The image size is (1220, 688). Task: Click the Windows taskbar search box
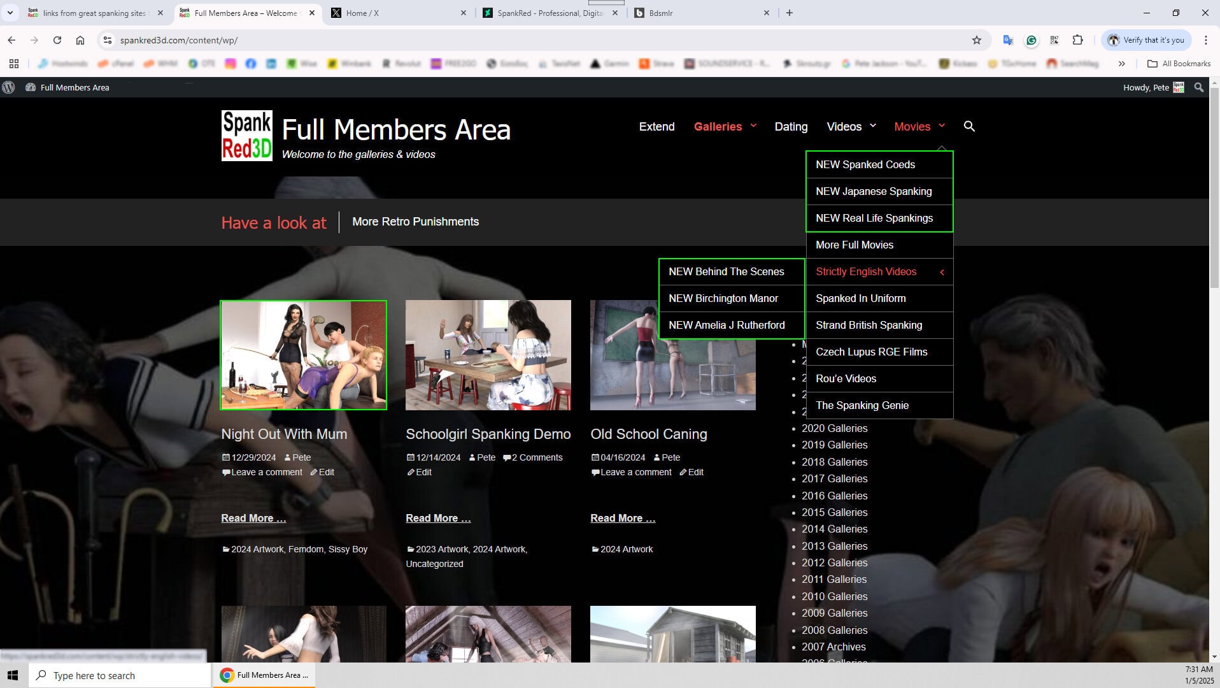tap(121, 675)
